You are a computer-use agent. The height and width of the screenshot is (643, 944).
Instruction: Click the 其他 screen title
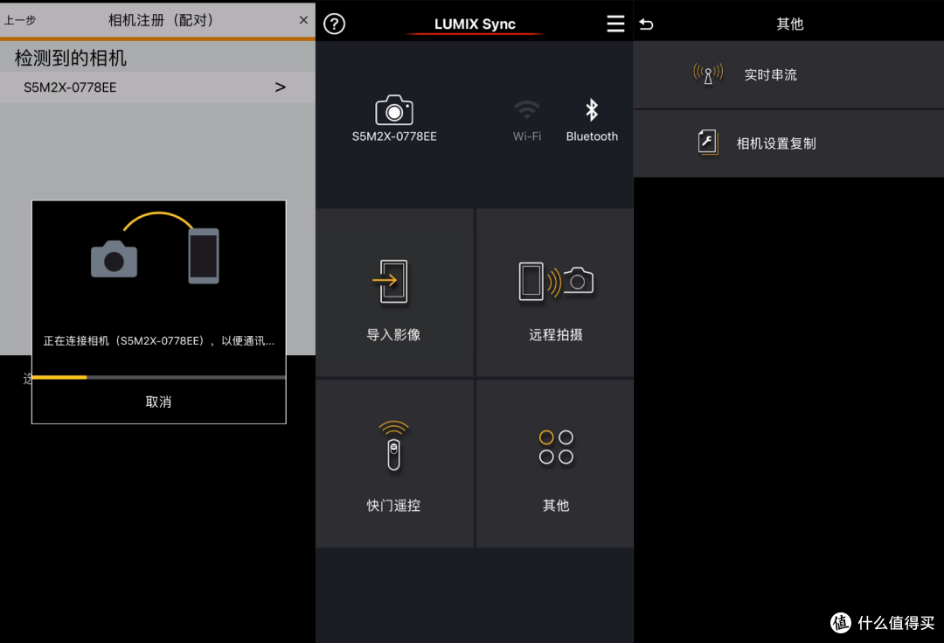[789, 24]
